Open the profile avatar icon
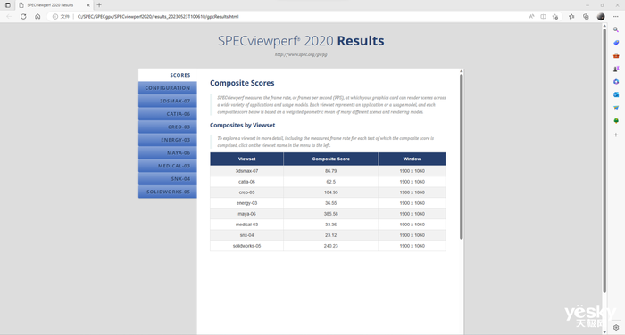 (x=601, y=17)
